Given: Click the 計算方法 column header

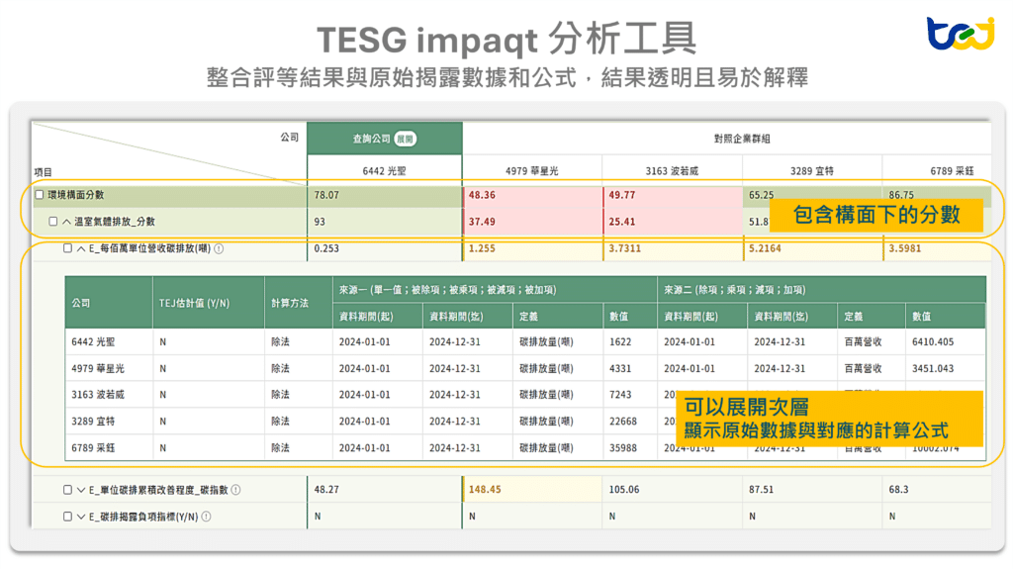Looking at the screenshot, I should pyautogui.click(x=299, y=303).
